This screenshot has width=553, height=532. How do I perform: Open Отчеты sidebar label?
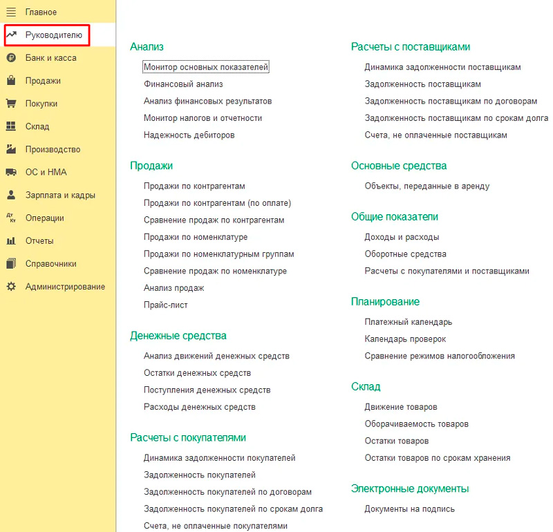[x=39, y=241]
